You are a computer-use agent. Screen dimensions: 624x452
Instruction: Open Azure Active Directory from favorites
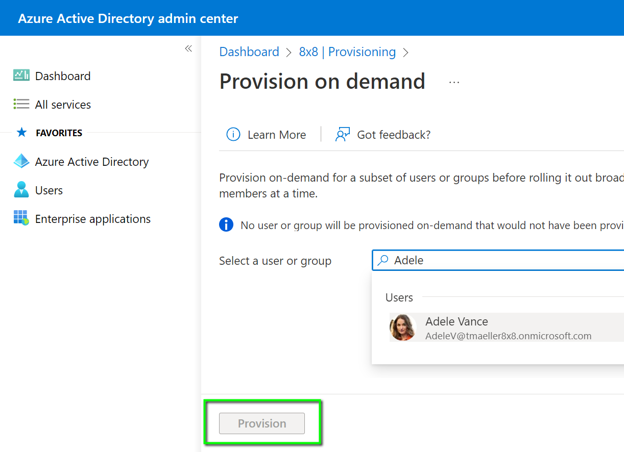pos(92,162)
